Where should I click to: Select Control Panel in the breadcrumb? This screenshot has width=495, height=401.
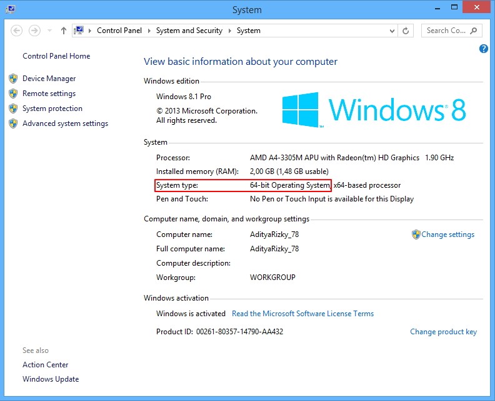pyautogui.click(x=119, y=31)
